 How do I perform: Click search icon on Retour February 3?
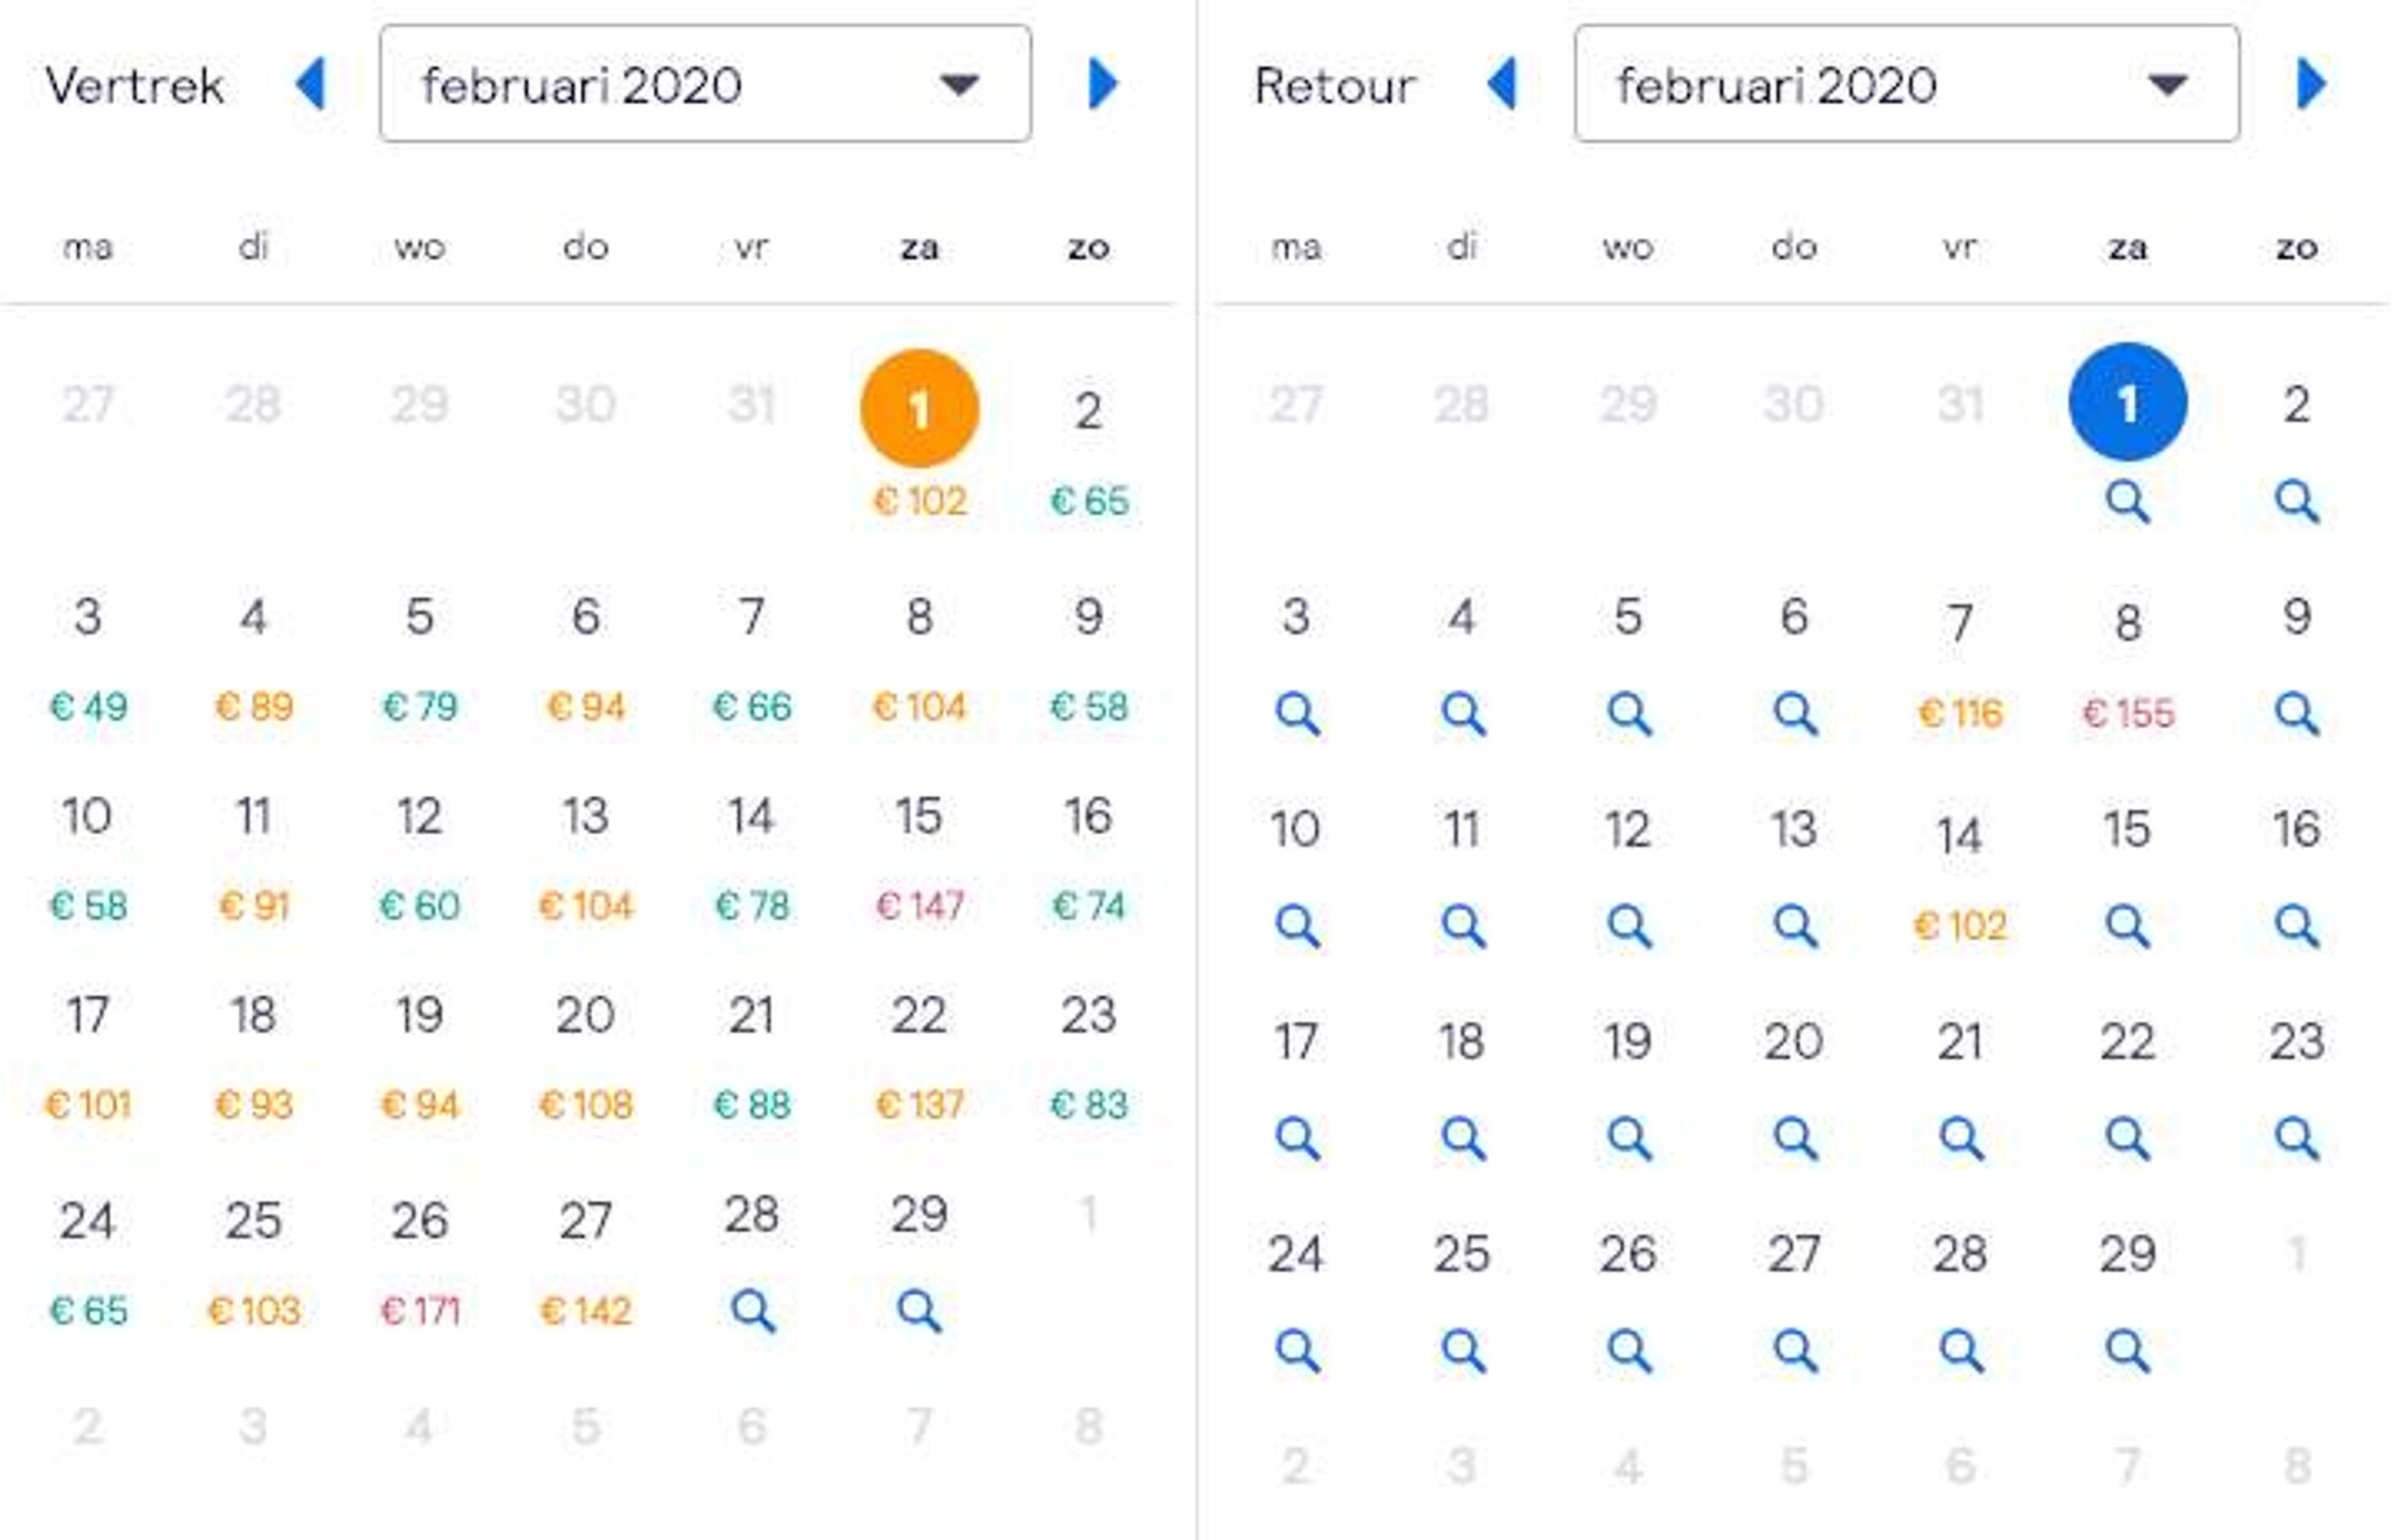point(1298,714)
